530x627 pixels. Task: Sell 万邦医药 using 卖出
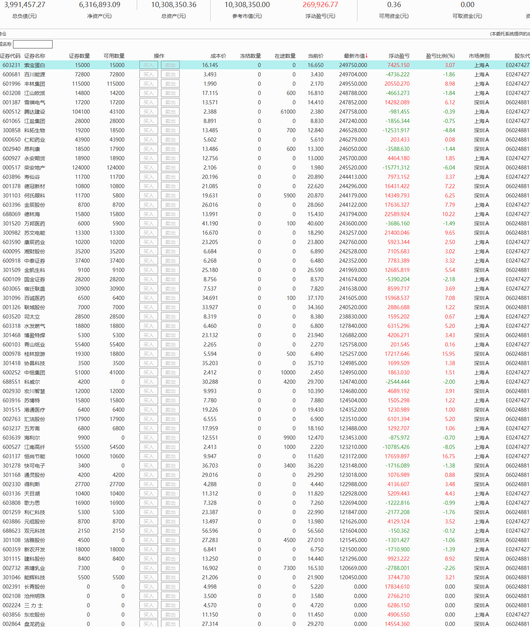point(170,224)
